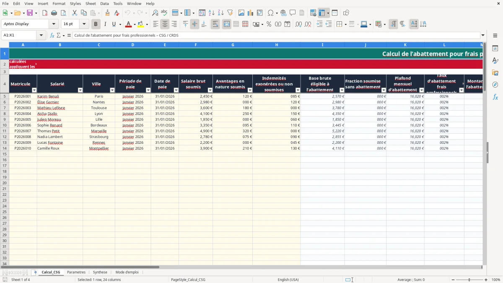
Task: Open Date de paie filter dropdown
Action: (176, 90)
